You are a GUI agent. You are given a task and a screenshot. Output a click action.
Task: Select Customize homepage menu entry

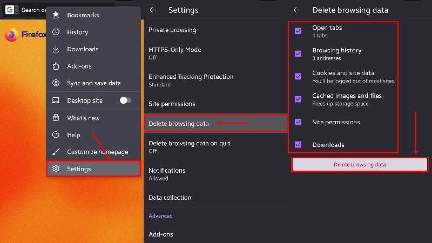click(97, 152)
